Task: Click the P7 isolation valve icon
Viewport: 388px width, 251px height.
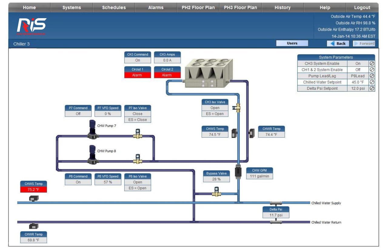Action: pyautogui.click(x=138, y=134)
